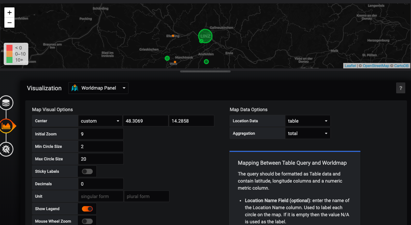Click the green '10+' legend swatch
This screenshot has height=225, width=411.
(9, 60)
